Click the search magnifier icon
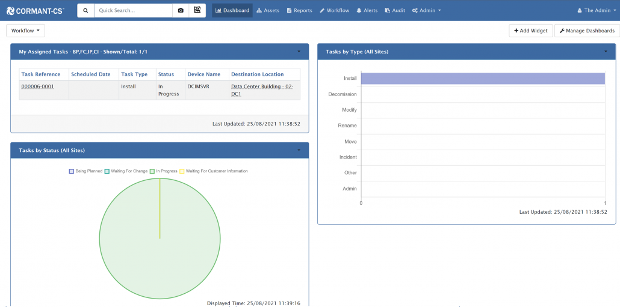The width and height of the screenshot is (620, 307). coord(85,10)
